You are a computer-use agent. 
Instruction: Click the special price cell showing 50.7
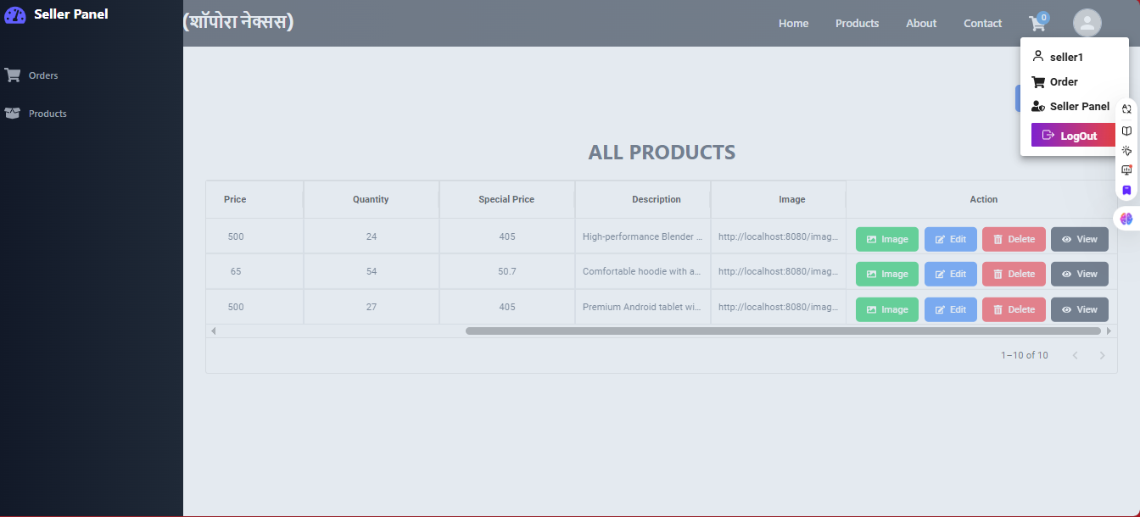tap(507, 271)
